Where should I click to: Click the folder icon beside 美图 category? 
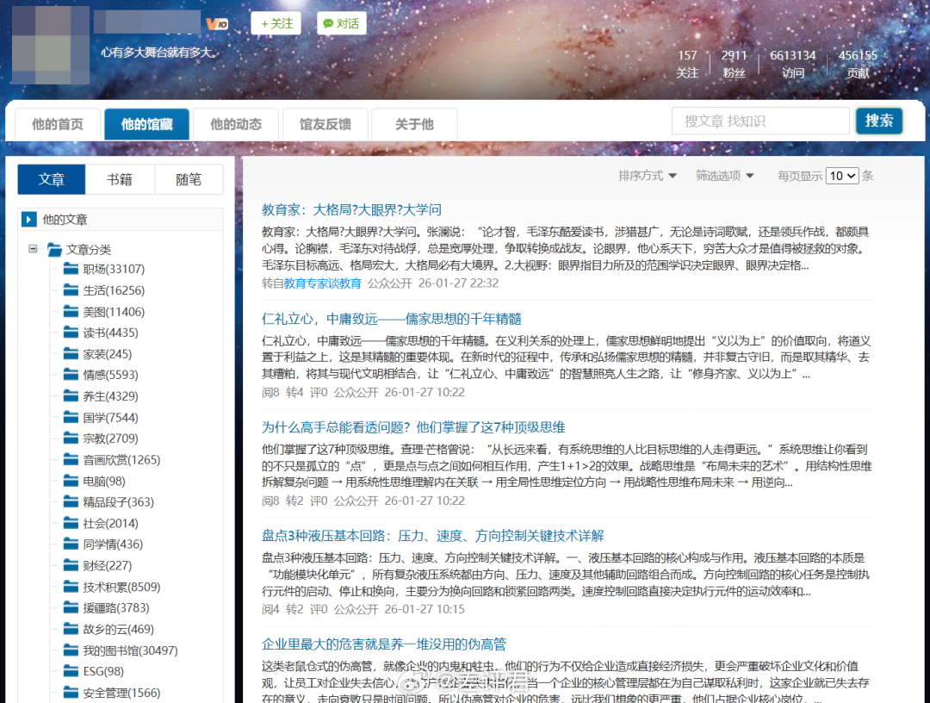point(70,310)
